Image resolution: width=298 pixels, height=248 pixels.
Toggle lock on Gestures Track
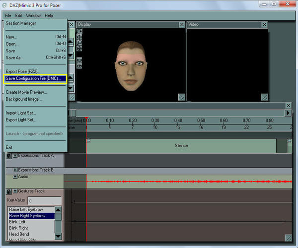[8, 191]
